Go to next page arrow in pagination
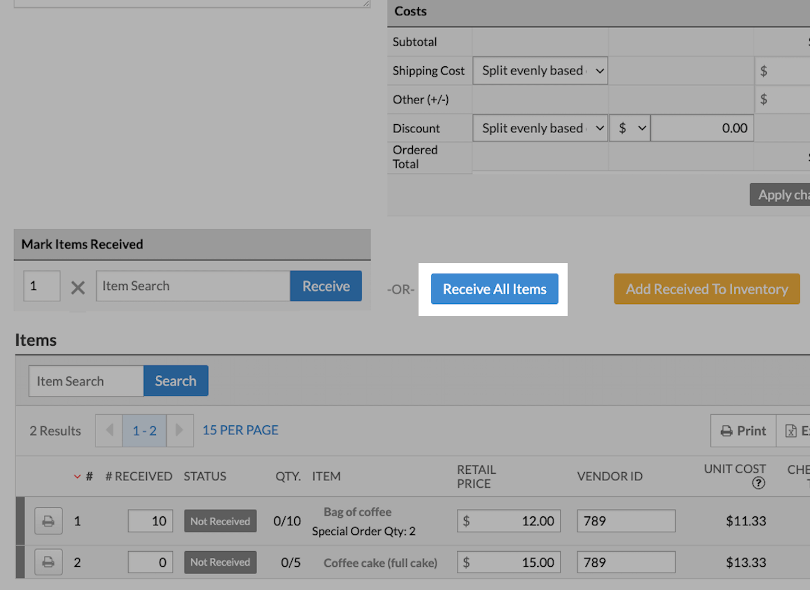Screen dimensions: 810x590 179,430
